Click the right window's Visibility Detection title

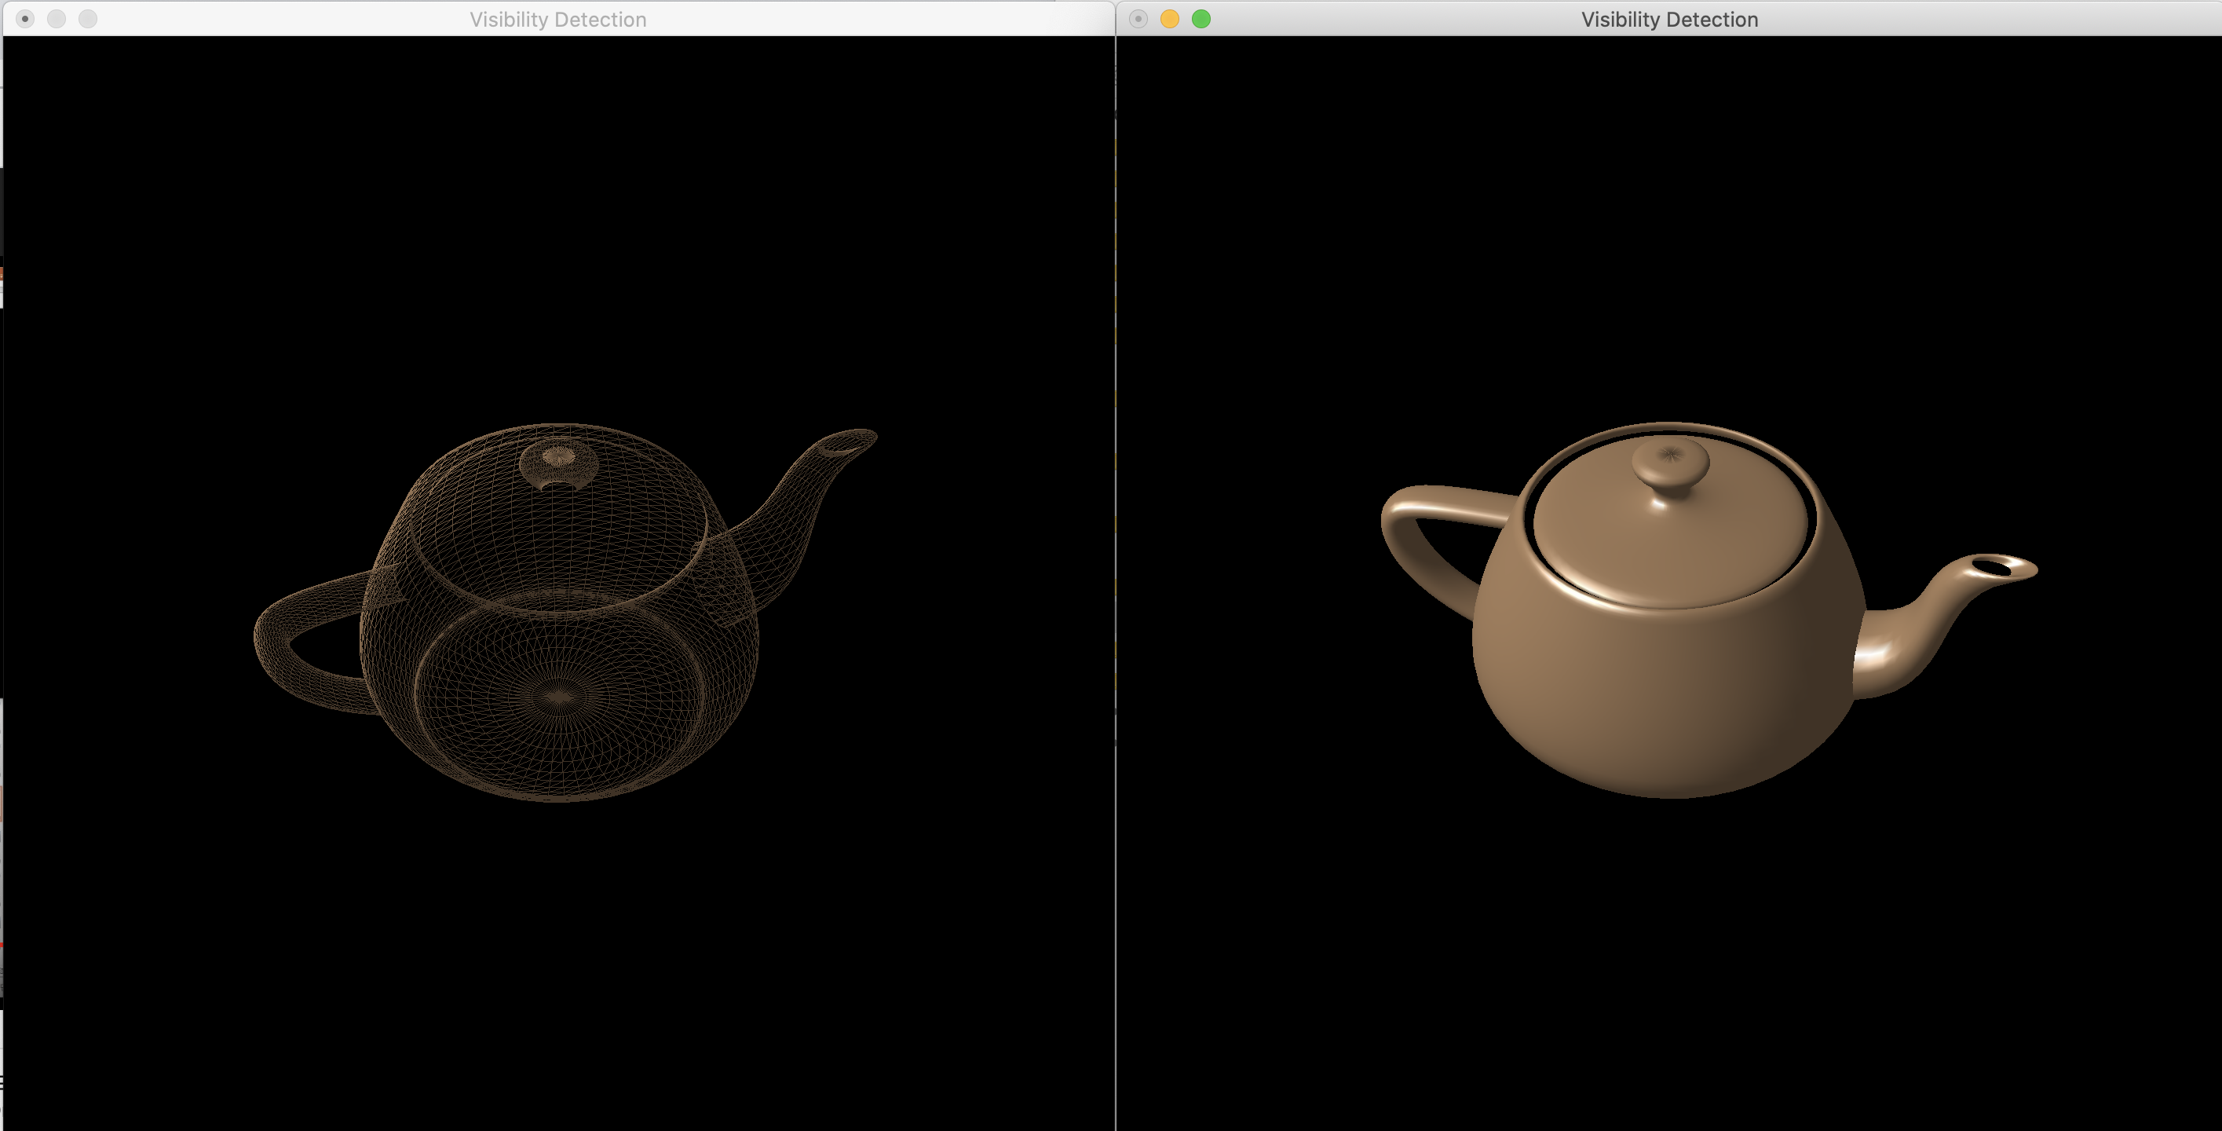[x=1668, y=19]
